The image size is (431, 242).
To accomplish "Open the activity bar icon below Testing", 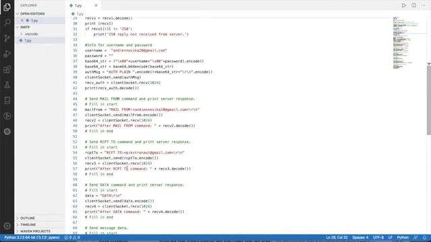I will tap(7, 100).
